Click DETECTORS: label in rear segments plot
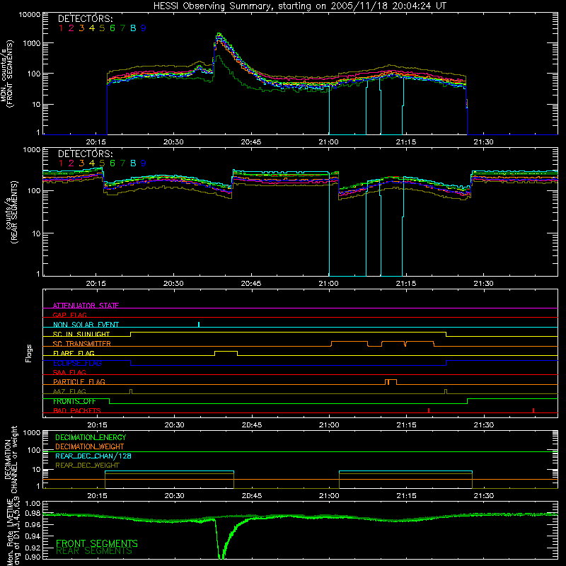The height and width of the screenshot is (566, 566). [x=85, y=154]
